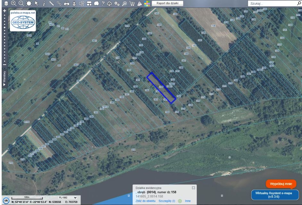Open the colorful grid palette icon

[147, 3]
